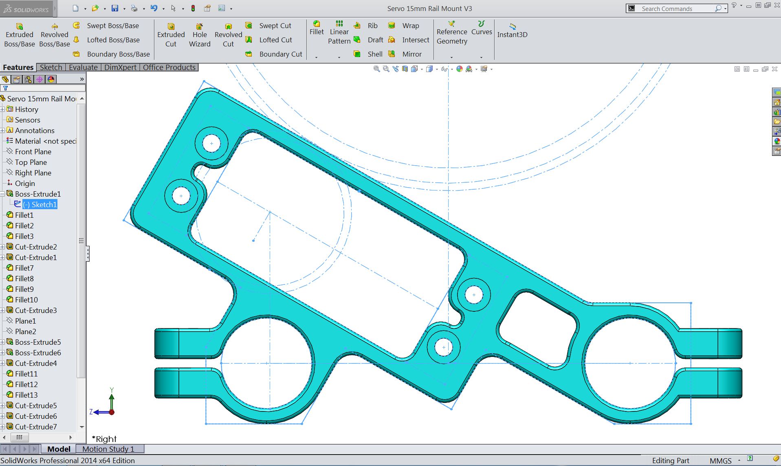Screen dimensions: 781x466
Task: Expand the History folder
Action: tap(3, 109)
